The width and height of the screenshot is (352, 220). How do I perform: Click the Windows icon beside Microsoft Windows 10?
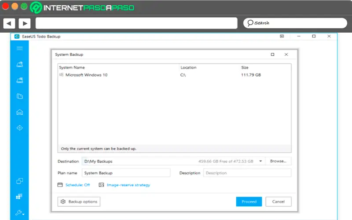[61, 75]
